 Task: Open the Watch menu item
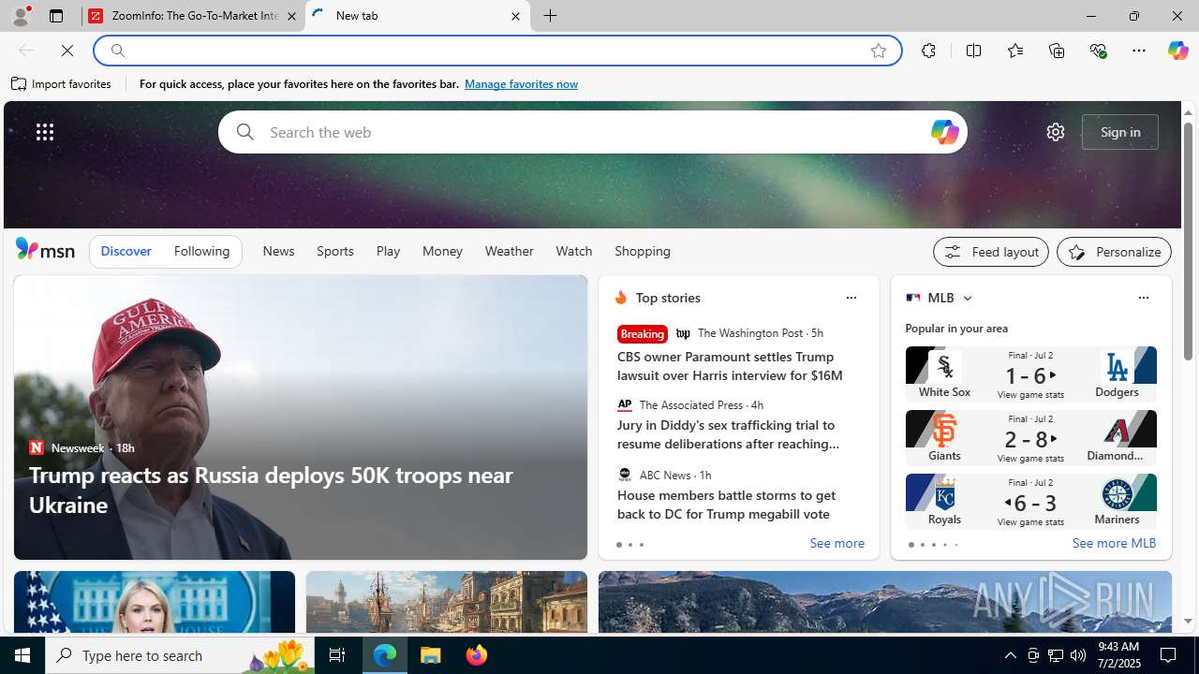573,251
